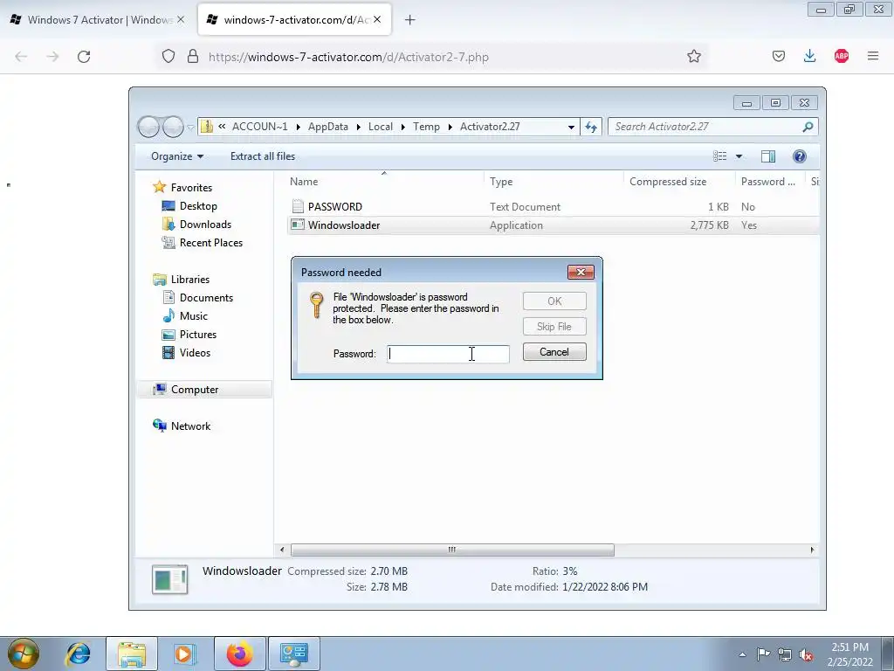Navigate to AppData in the breadcrumb
The width and height of the screenshot is (894, 671).
coord(328,127)
